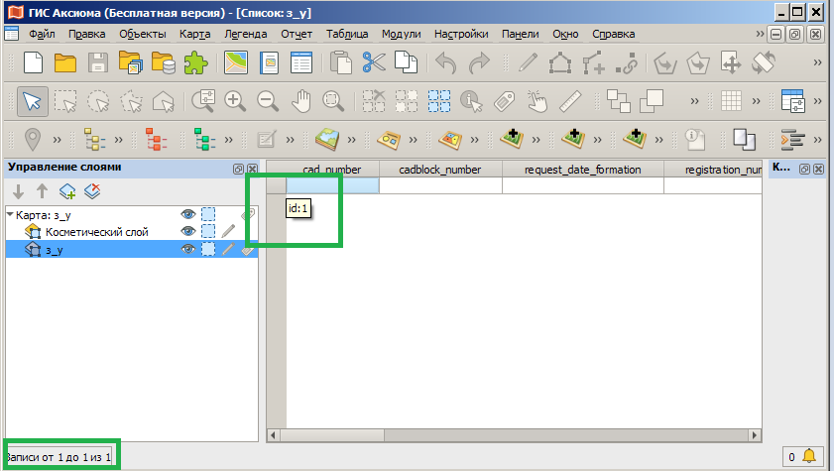
Task: Click the Cut scissors icon
Action: [373, 62]
